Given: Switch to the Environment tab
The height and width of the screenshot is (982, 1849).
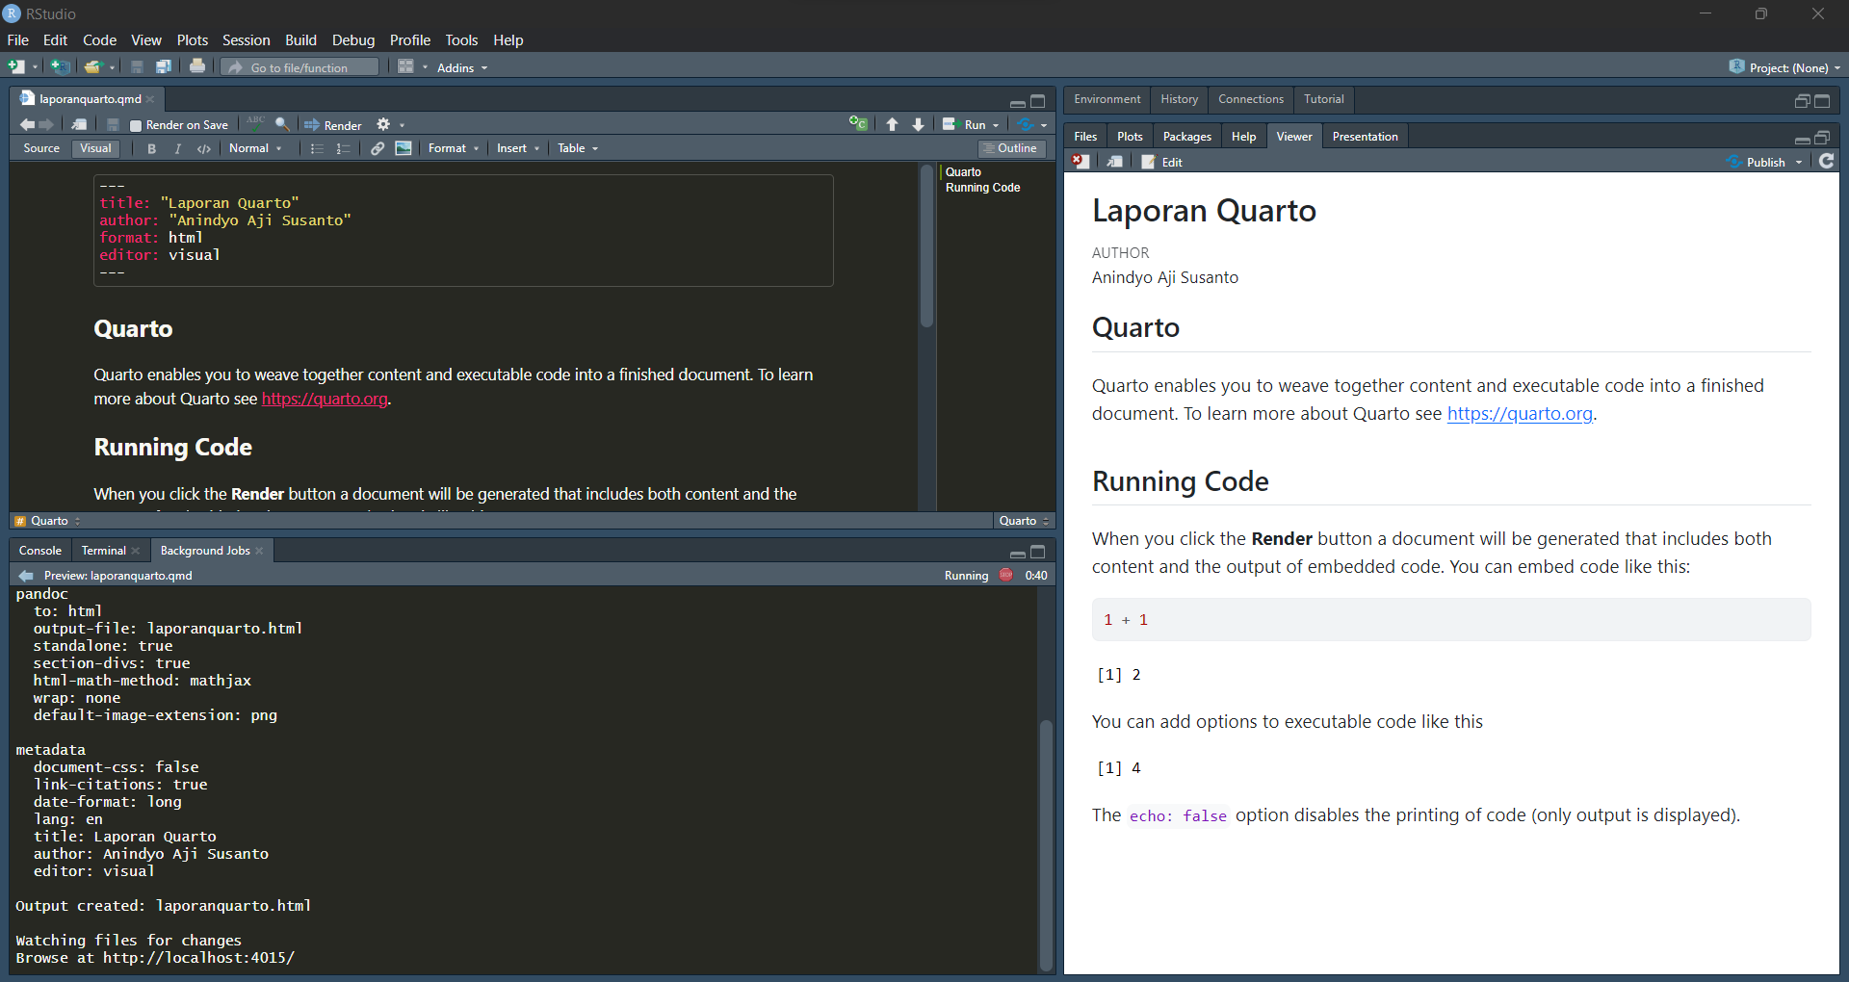Looking at the screenshot, I should tap(1107, 99).
